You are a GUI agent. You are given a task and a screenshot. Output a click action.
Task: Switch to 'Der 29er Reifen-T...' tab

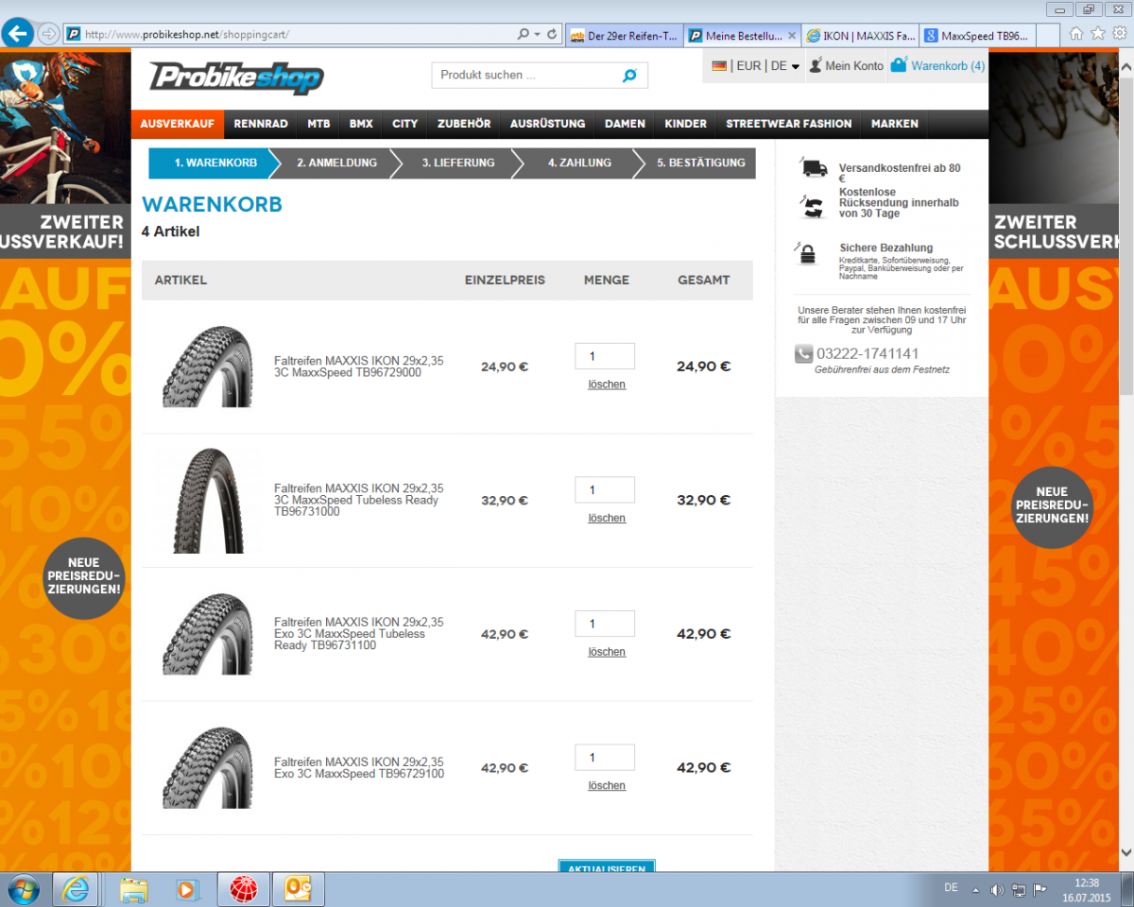click(625, 36)
